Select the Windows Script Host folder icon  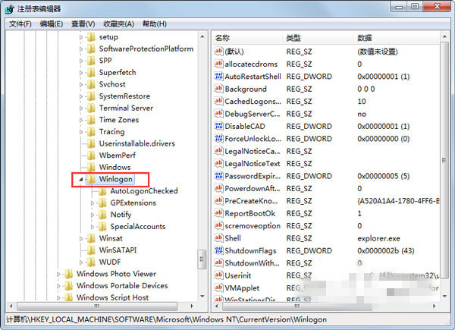(x=68, y=297)
